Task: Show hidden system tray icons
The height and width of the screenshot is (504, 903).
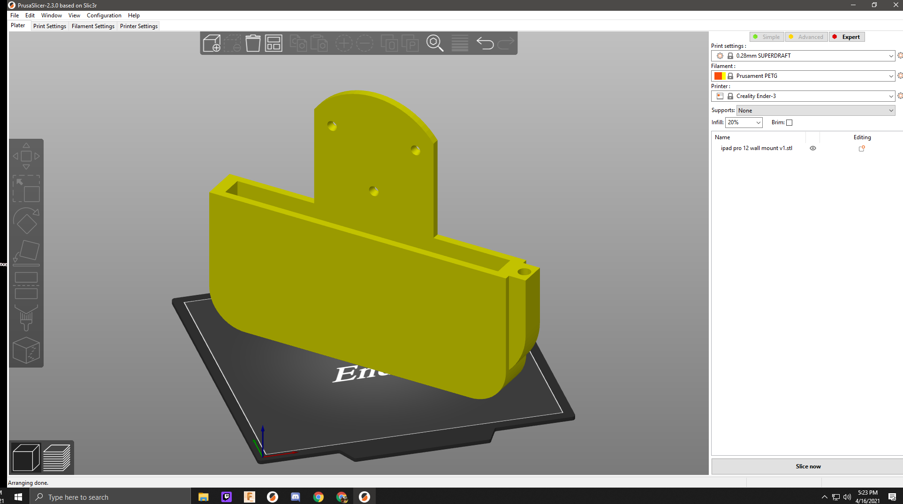Action: [824, 497]
